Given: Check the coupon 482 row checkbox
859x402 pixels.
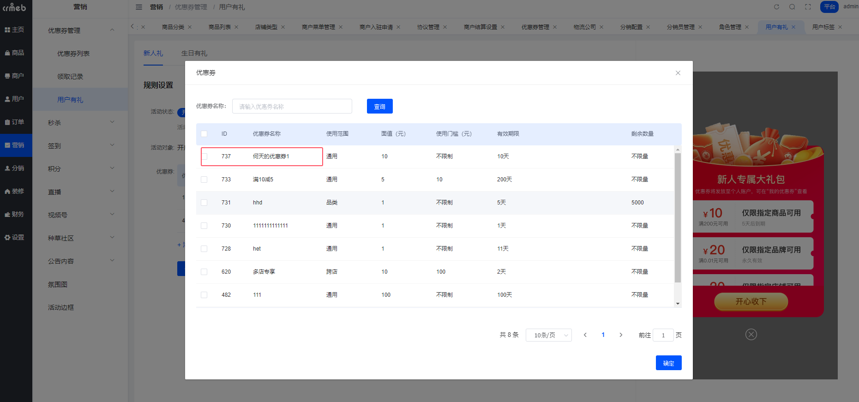Looking at the screenshot, I should click(204, 295).
